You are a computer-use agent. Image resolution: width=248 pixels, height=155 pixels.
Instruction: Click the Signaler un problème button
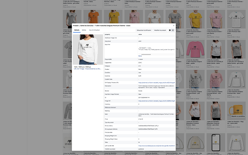click(236, 116)
